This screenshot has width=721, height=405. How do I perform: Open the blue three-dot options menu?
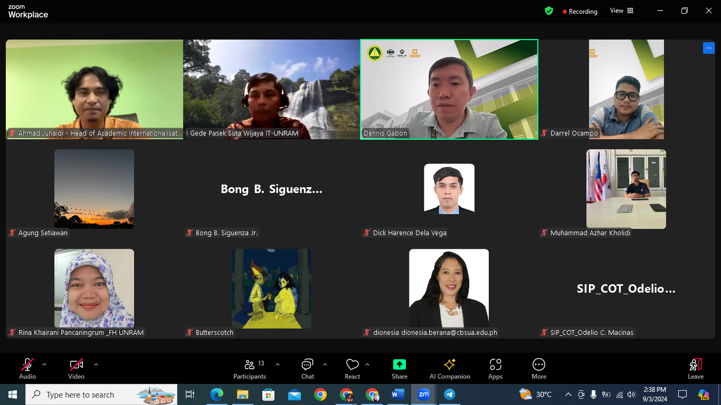coord(708,48)
